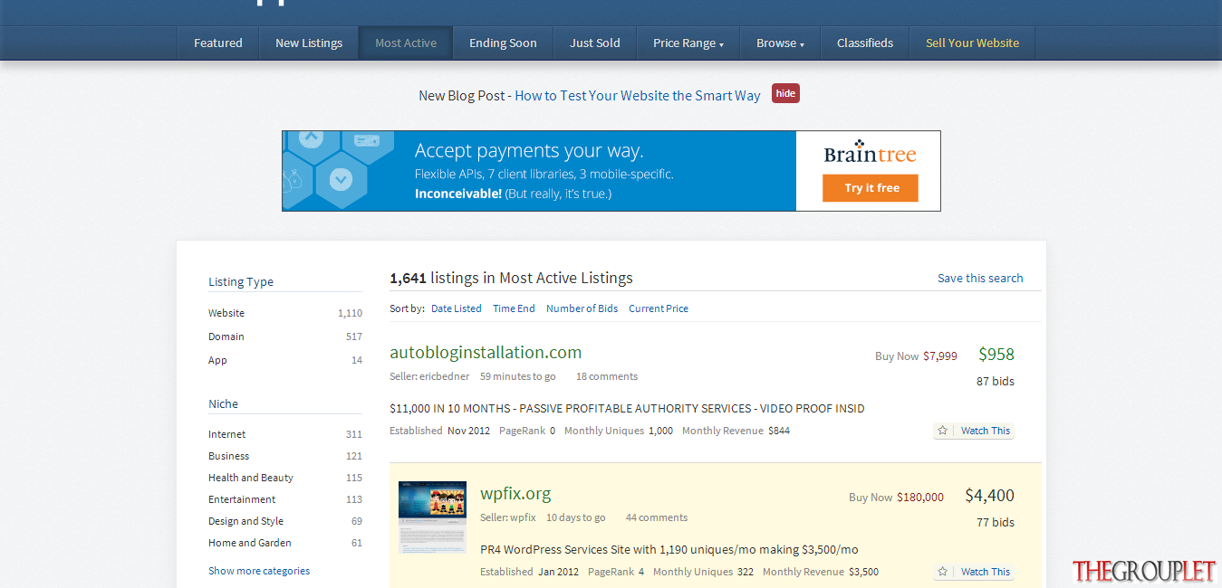This screenshot has height=588, width=1222.
Task: Watch This for wpfix.org listing
Action: click(985, 572)
